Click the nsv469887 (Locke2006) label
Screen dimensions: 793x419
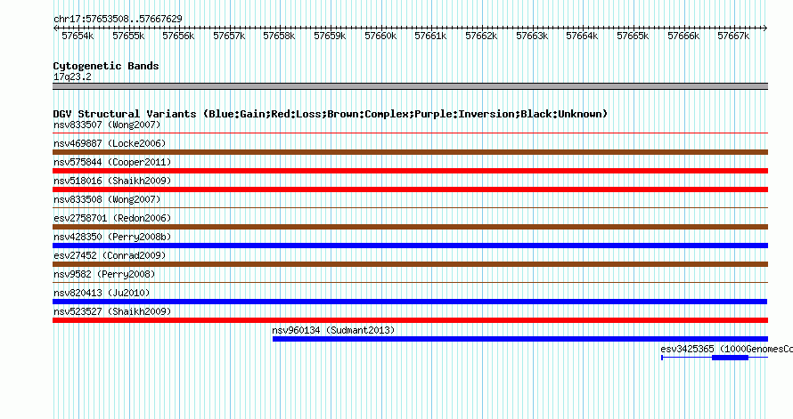click(110, 143)
